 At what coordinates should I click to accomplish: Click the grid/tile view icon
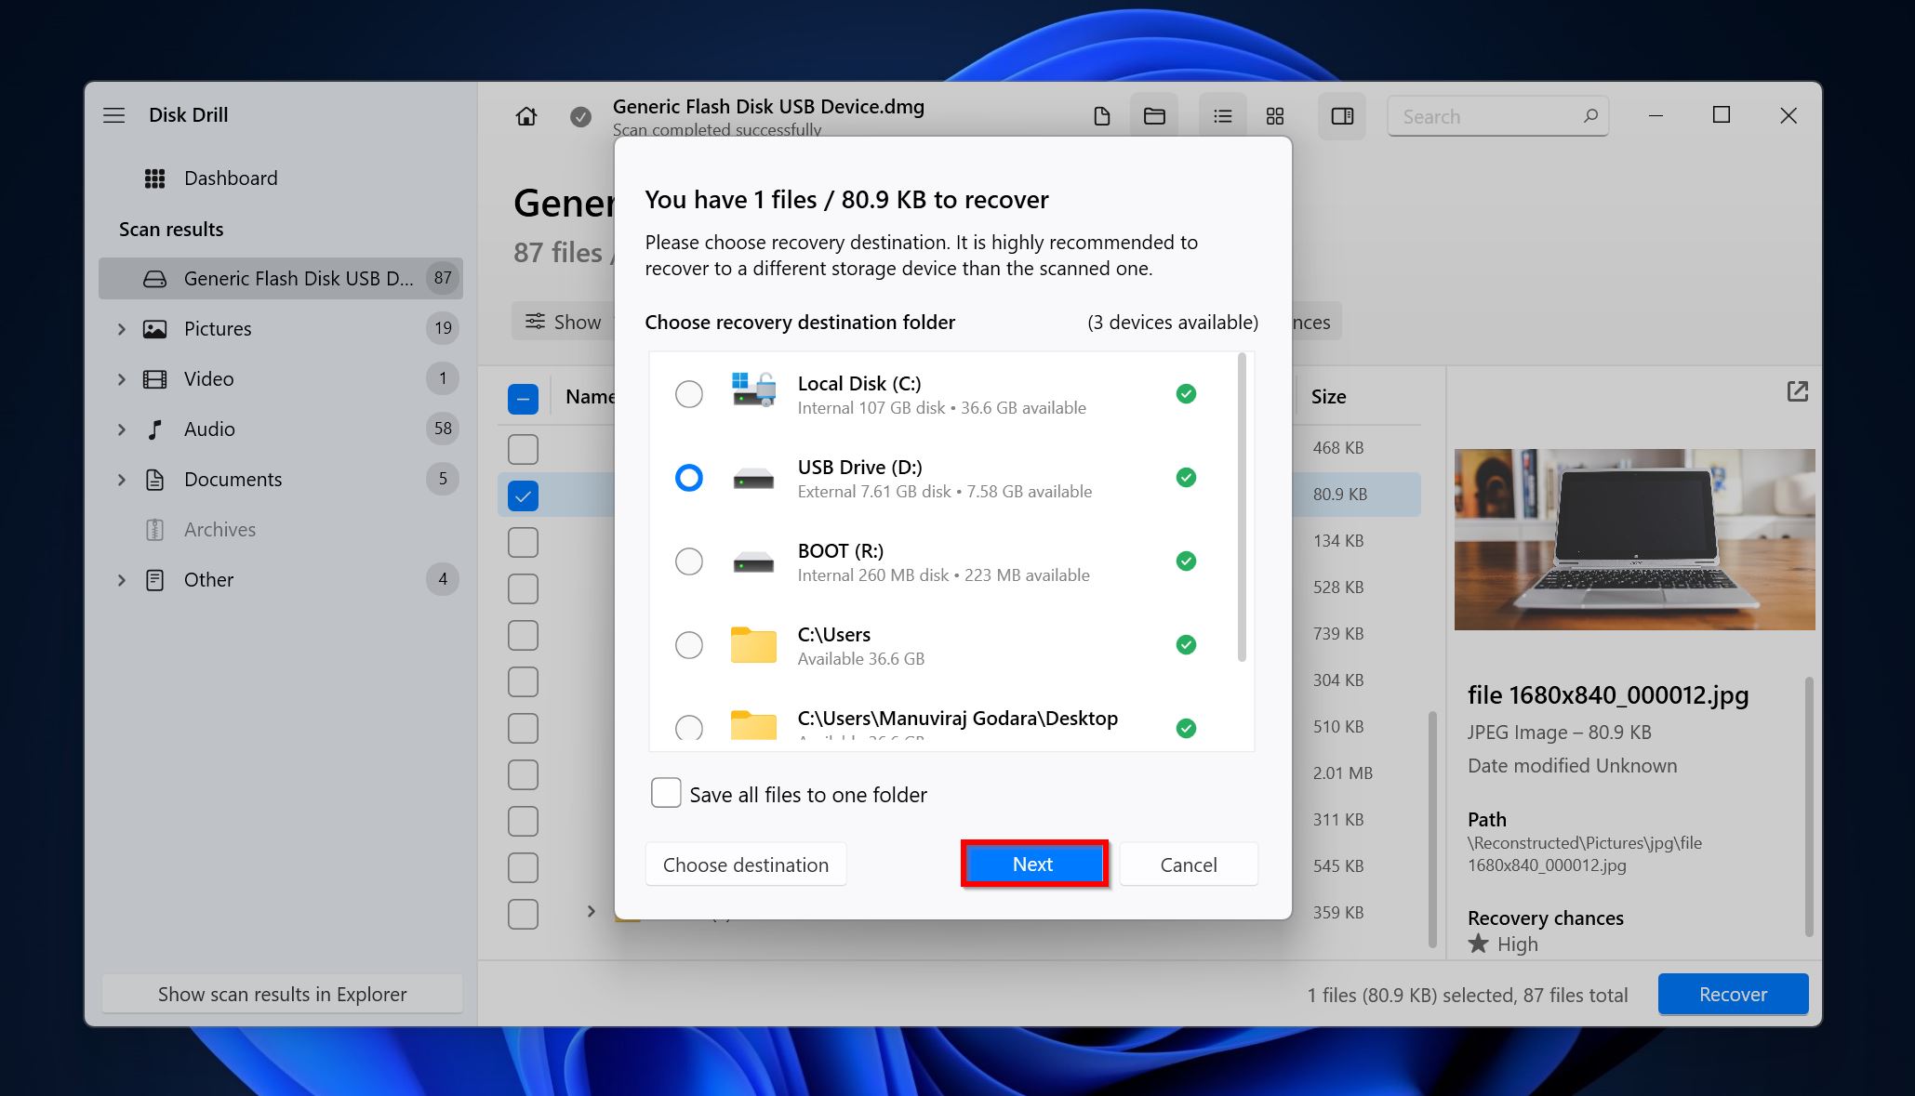coord(1274,114)
